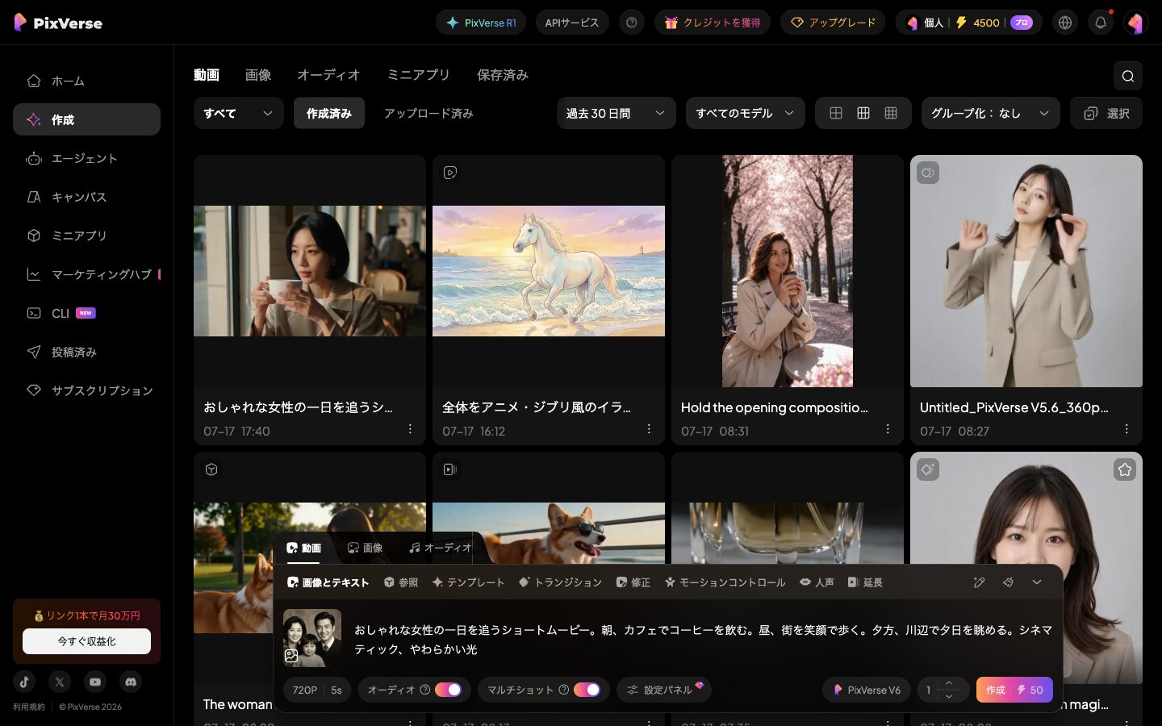Decrease the generation count stepper
Viewport: 1162px width, 726px height.
coord(949,696)
